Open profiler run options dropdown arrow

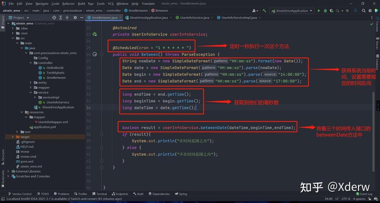click(342, 11)
